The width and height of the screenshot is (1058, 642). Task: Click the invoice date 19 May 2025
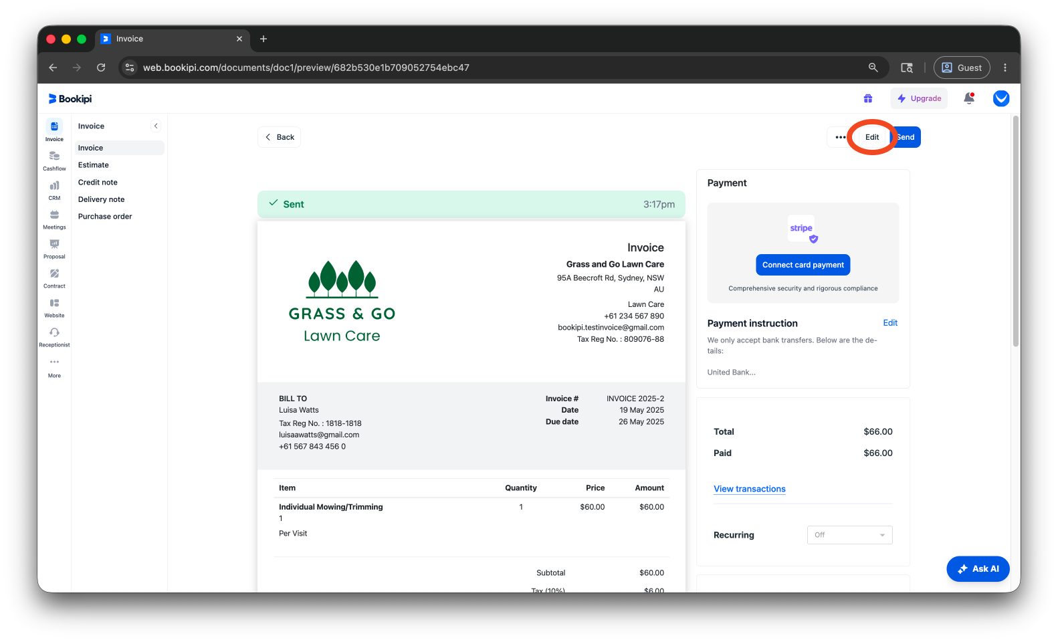(642, 410)
